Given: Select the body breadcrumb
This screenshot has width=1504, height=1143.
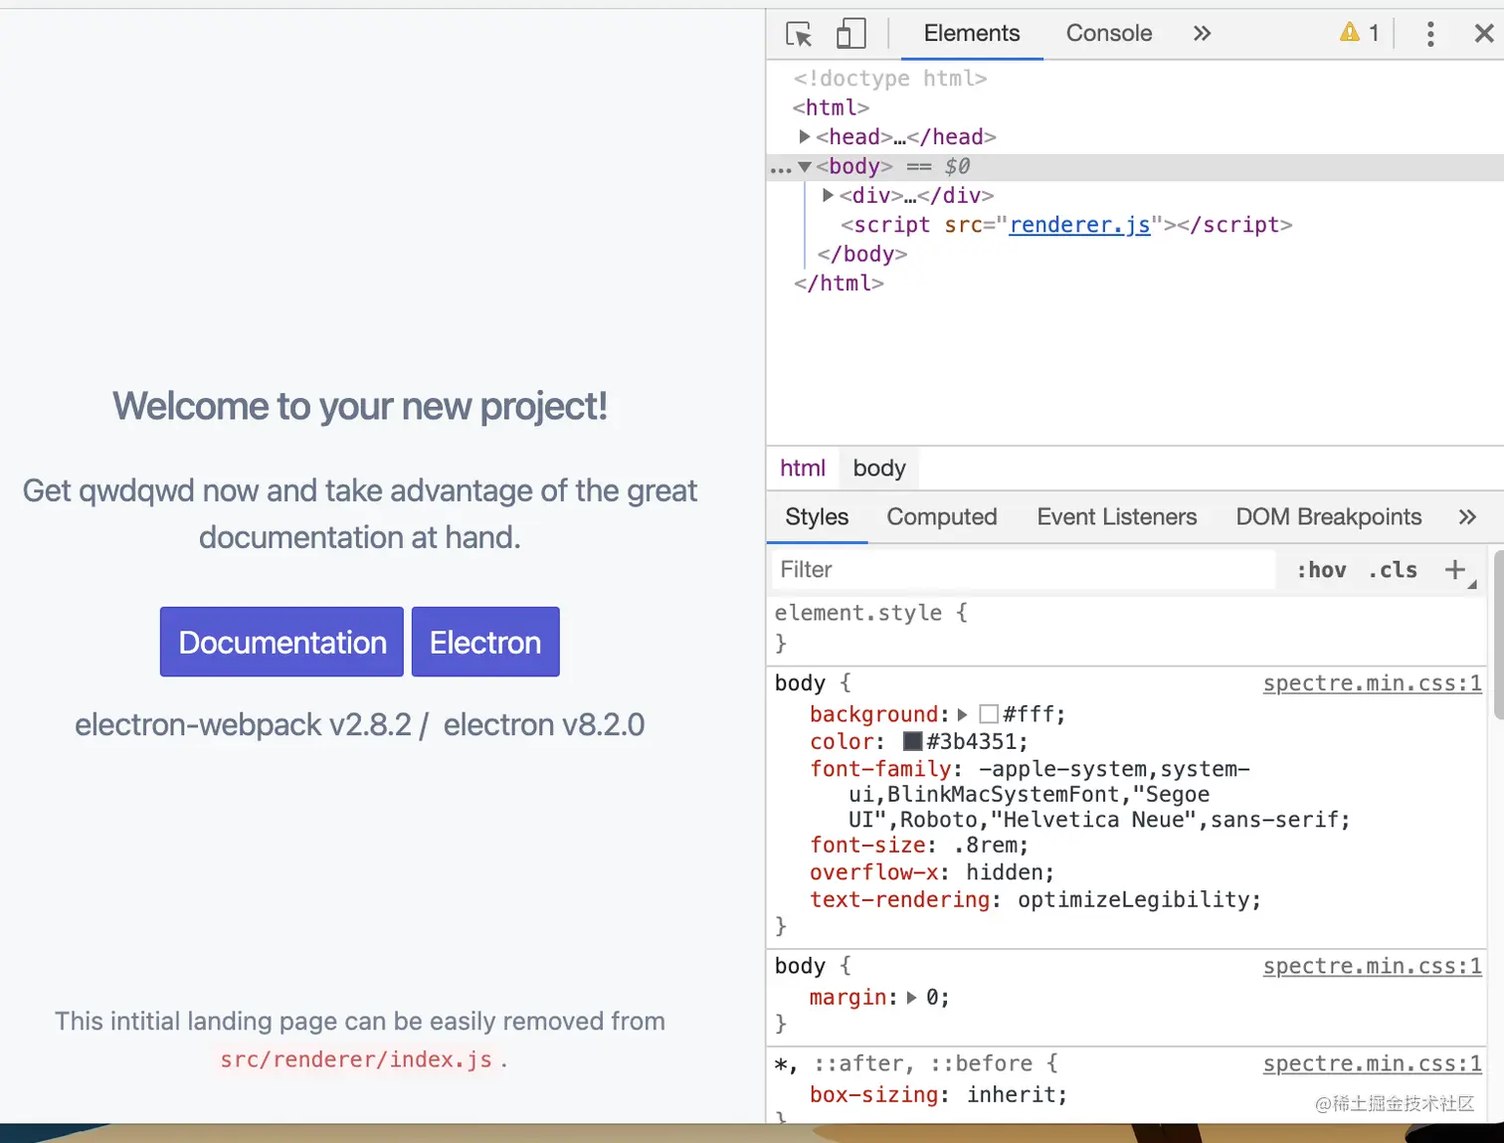Looking at the screenshot, I should (x=879, y=469).
